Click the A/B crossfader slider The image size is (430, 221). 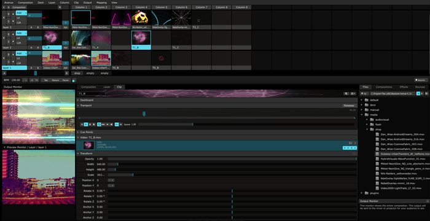coord(36,73)
